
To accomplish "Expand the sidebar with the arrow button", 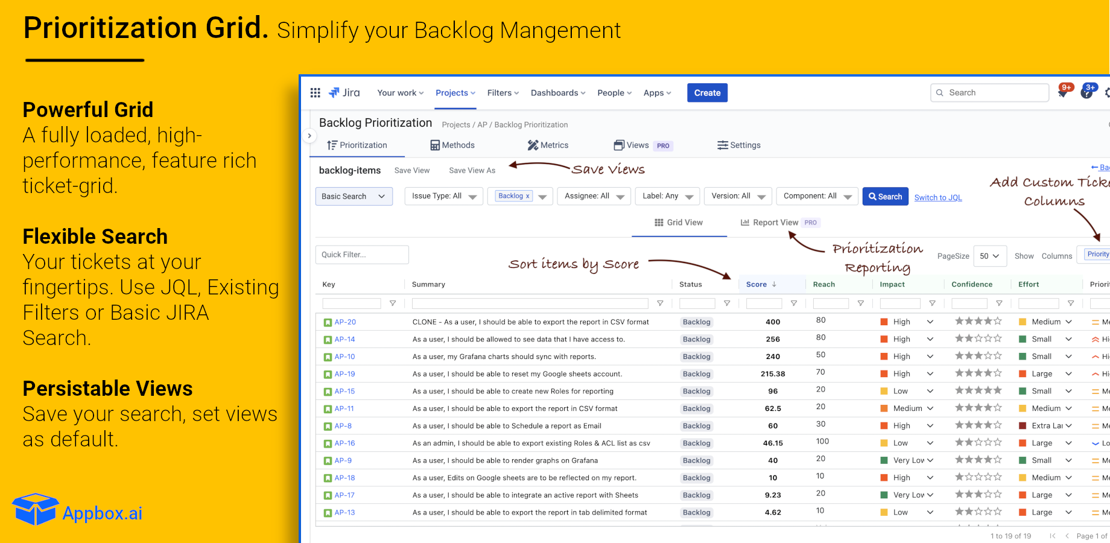I will click(309, 136).
